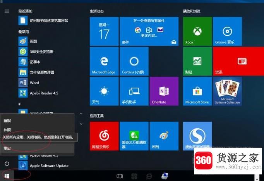This screenshot has height=181, width=264.
Task: Open File Explorer (文件资源管理器) entry
Action: coord(36,72)
